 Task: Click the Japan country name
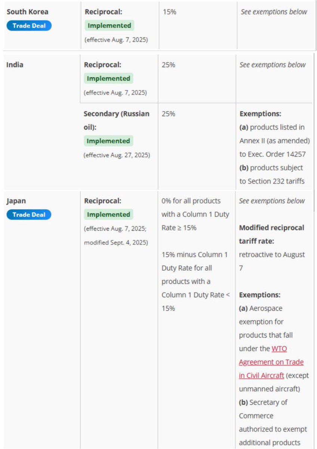click(x=16, y=201)
